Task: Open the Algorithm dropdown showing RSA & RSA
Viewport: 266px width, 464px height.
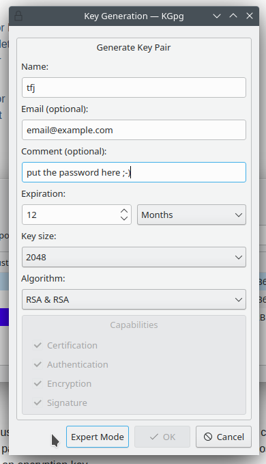Action: point(134,299)
